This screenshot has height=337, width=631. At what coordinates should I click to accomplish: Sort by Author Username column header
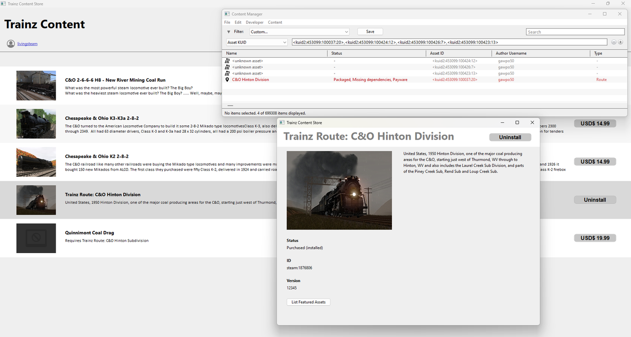[541, 53]
